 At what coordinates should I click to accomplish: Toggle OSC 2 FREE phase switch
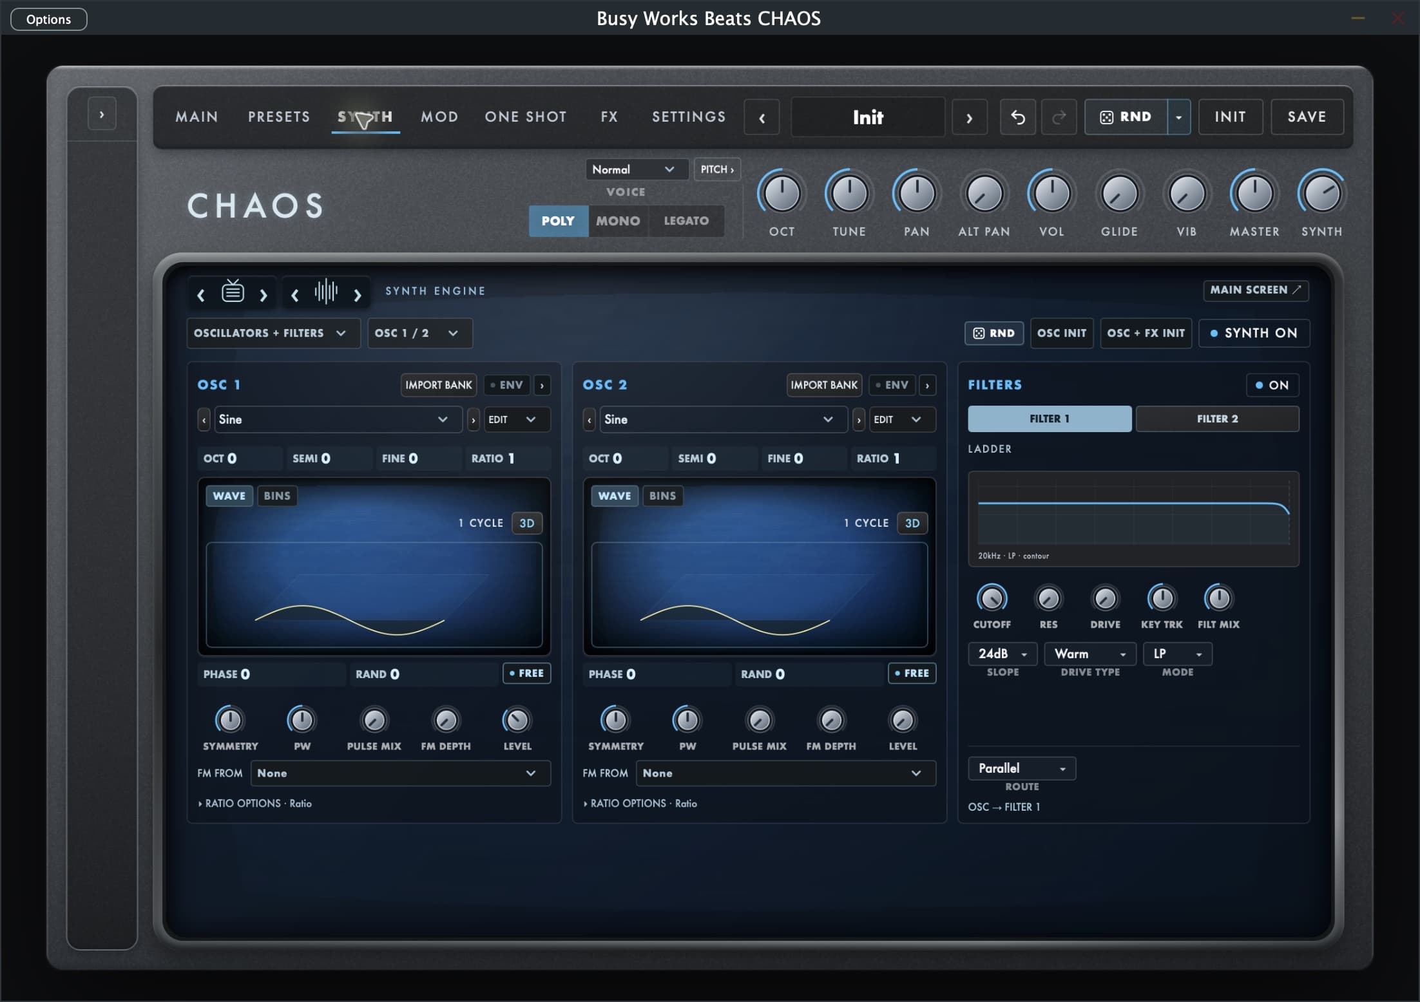pos(912,673)
